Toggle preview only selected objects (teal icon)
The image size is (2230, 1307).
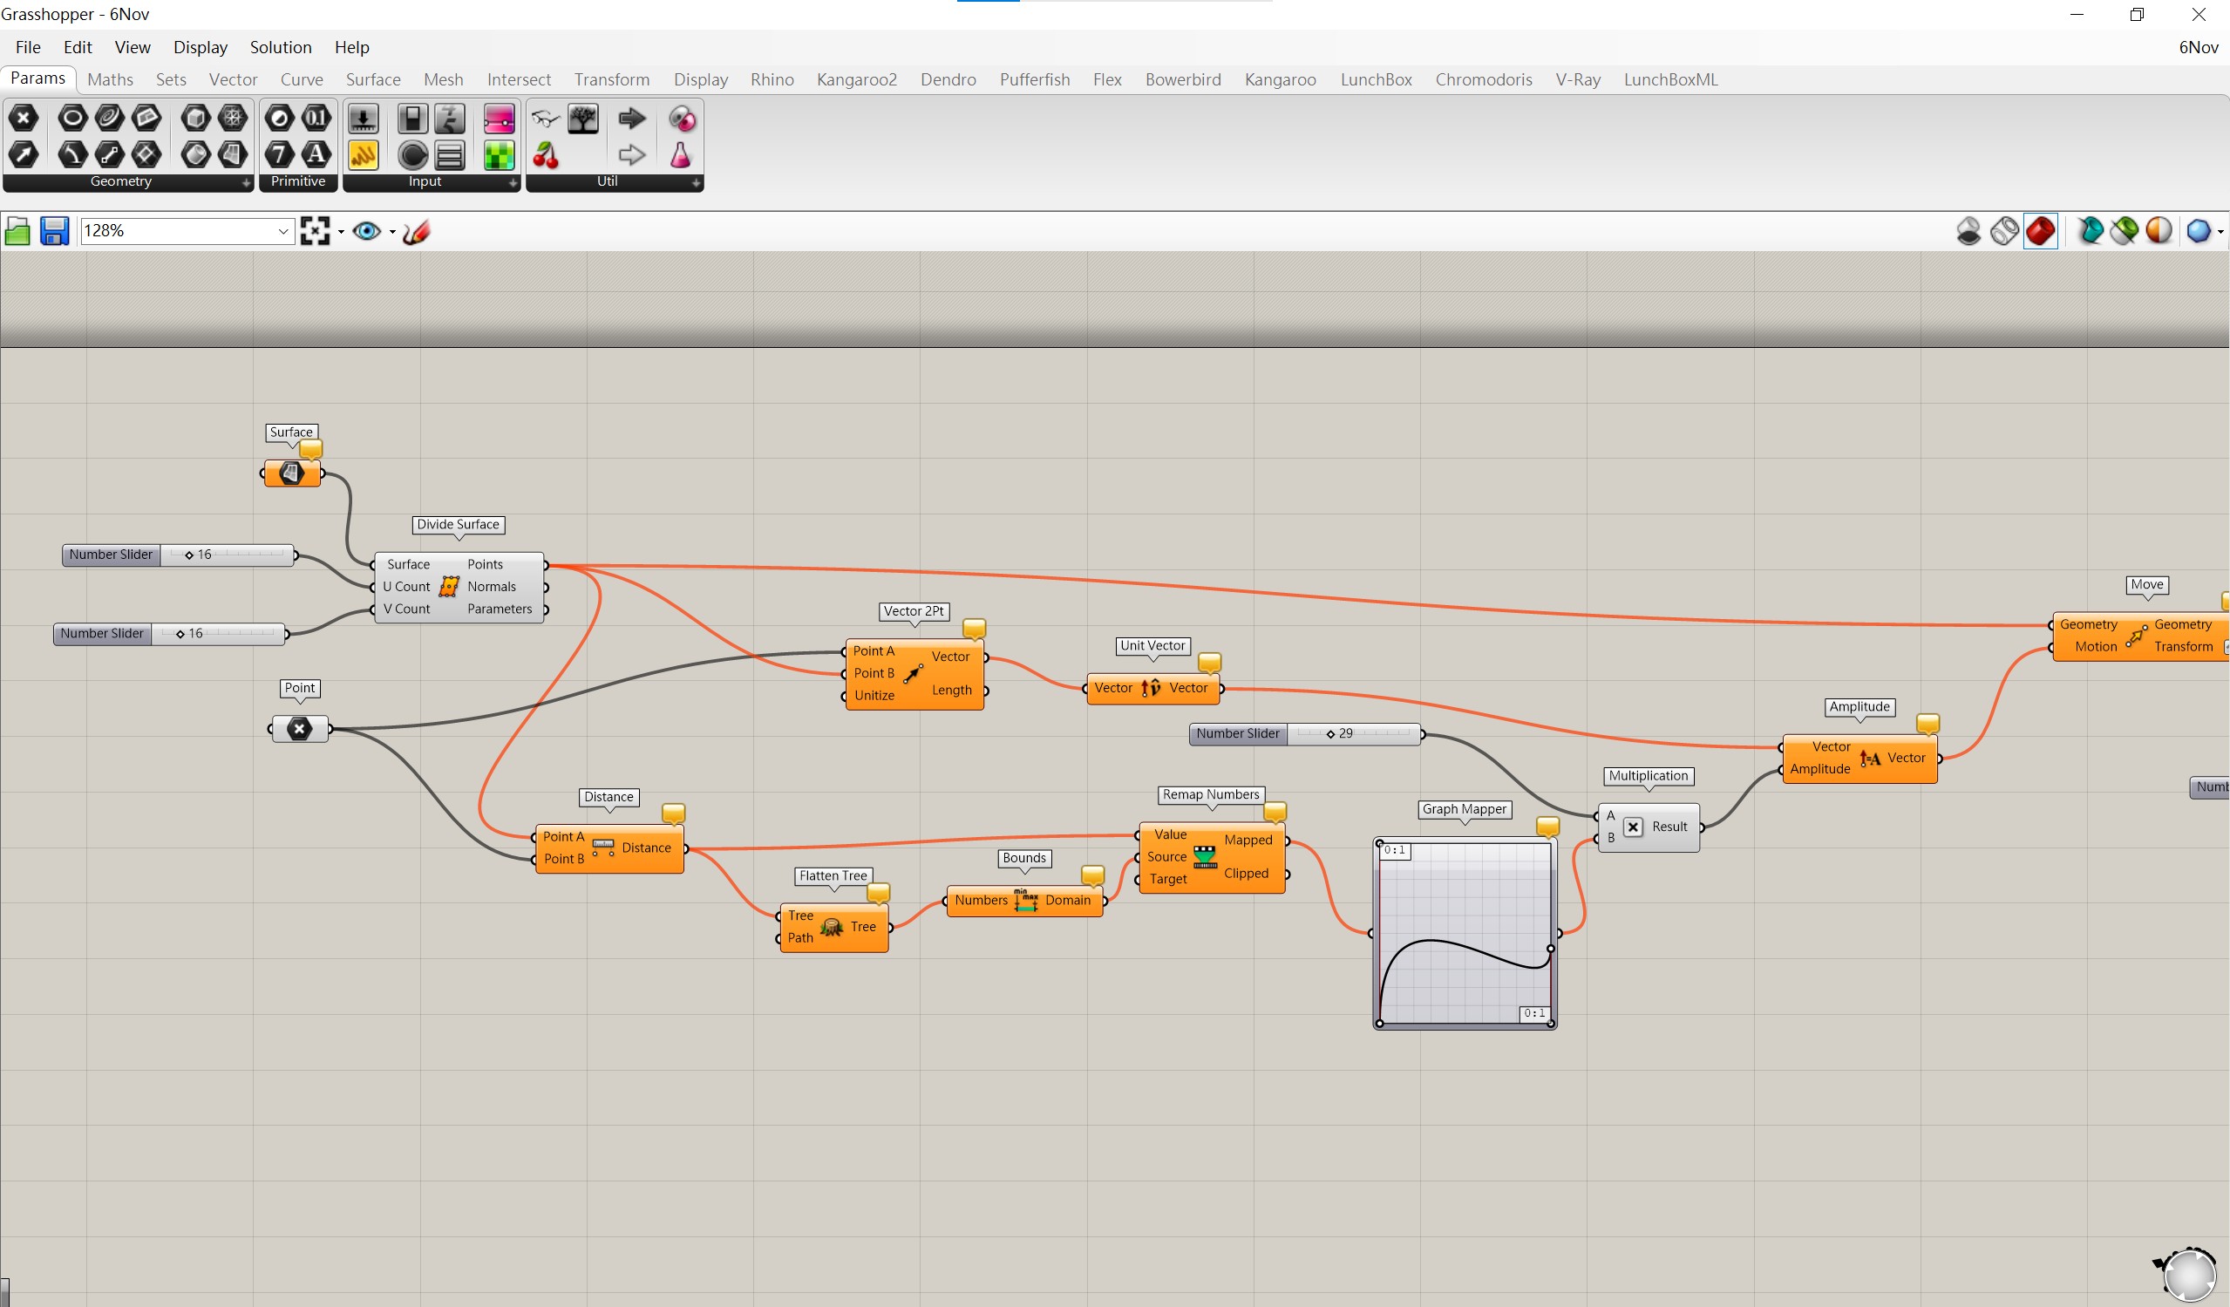pyautogui.click(x=2091, y=231)
